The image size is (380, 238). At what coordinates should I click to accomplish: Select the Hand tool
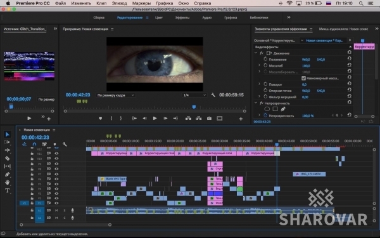7,182
